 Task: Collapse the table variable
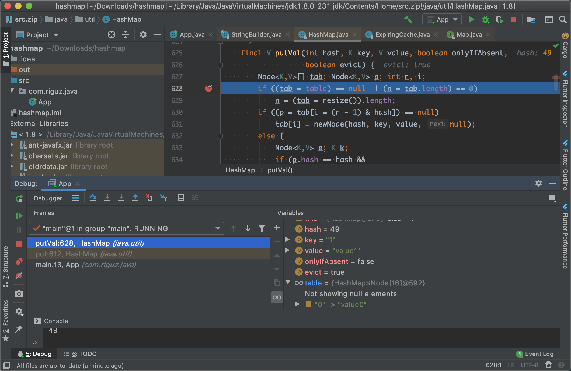[x=288, y=283]
